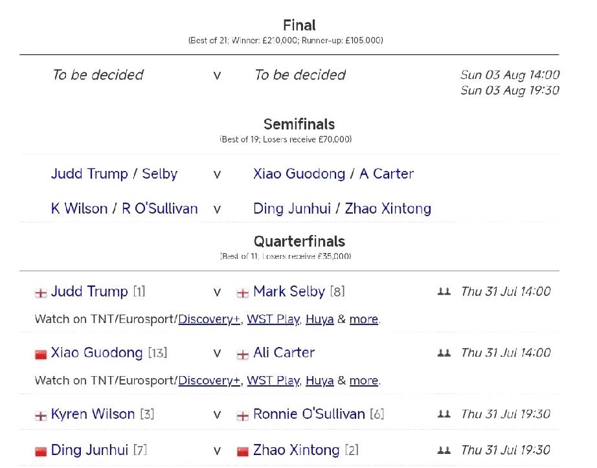Image resolution: width=597 pixels, height=468 pixels.
Task: Click head-to-head icon for Wilson v O'Sullivan
Action: 444,414
